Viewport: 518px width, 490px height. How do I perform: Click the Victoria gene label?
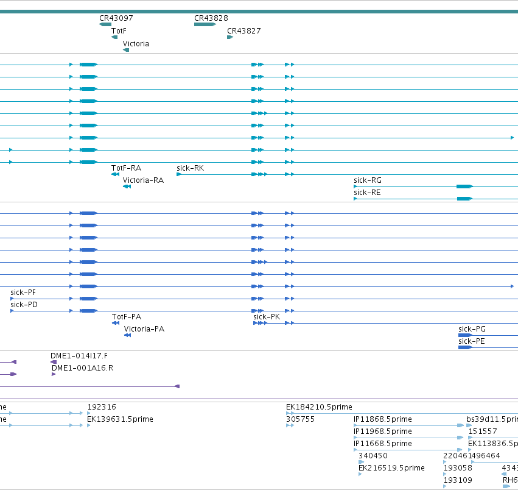[136, 44]
